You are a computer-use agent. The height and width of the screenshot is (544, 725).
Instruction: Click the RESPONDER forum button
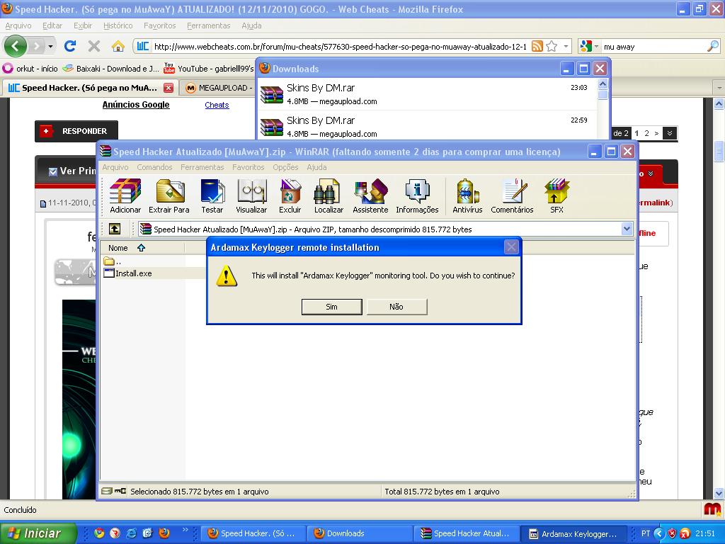pos(76,131)
